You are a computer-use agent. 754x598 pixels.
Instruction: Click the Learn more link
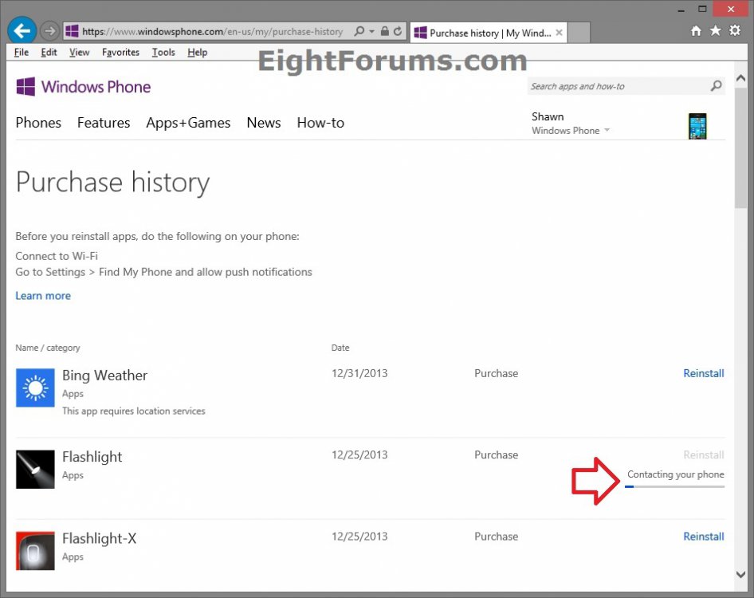coord(43,295)
